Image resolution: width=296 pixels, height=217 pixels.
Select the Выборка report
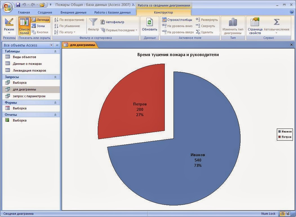click(31, 121)
